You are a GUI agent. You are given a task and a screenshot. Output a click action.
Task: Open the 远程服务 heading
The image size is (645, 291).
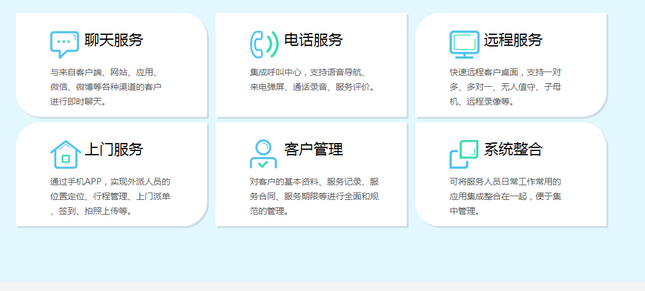513,40
